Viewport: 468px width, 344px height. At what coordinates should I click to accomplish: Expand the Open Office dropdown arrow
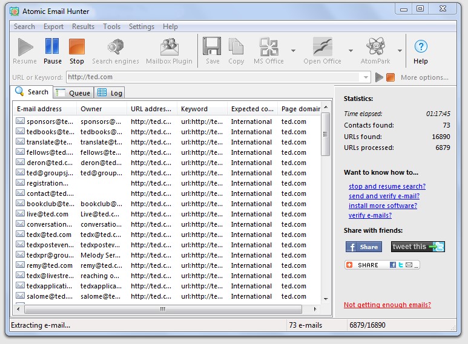pos(351,51)
